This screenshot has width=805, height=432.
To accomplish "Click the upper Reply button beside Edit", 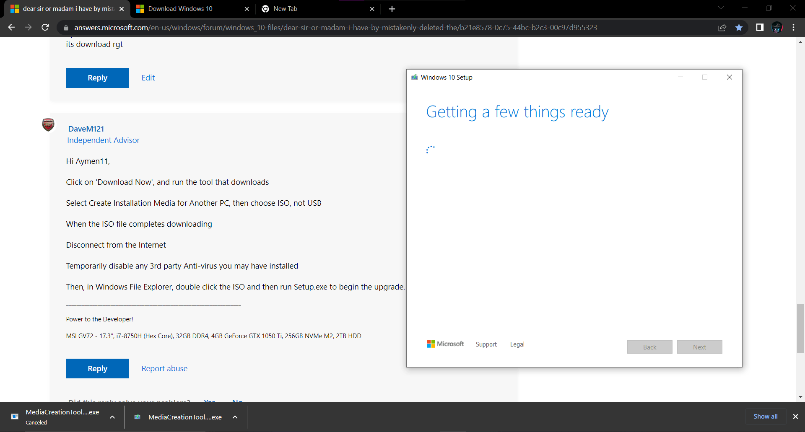I will pos(97,78).
